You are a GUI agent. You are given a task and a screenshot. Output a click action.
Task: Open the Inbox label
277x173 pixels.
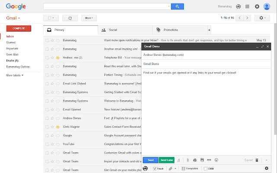click(x=10, y=36)
